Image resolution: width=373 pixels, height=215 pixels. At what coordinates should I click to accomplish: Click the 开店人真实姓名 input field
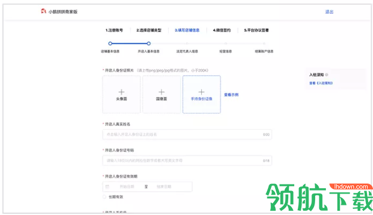click(x=187, y=134)
